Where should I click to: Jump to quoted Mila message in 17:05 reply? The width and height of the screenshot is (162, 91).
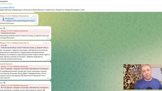[x=25, y=47]
